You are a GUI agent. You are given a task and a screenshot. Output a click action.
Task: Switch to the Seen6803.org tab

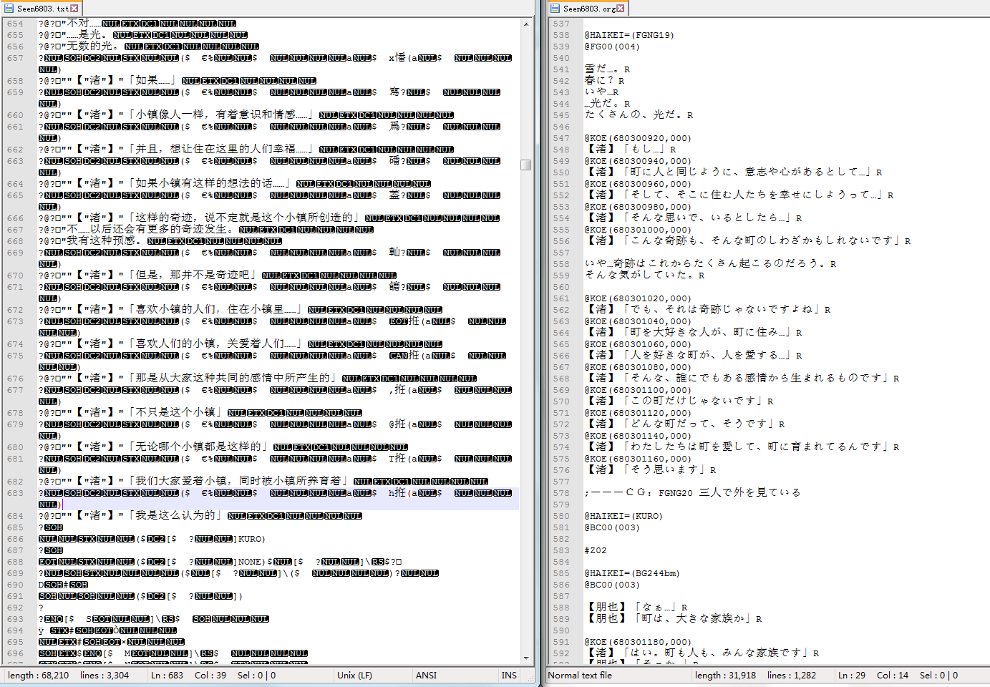pos(588,9)
